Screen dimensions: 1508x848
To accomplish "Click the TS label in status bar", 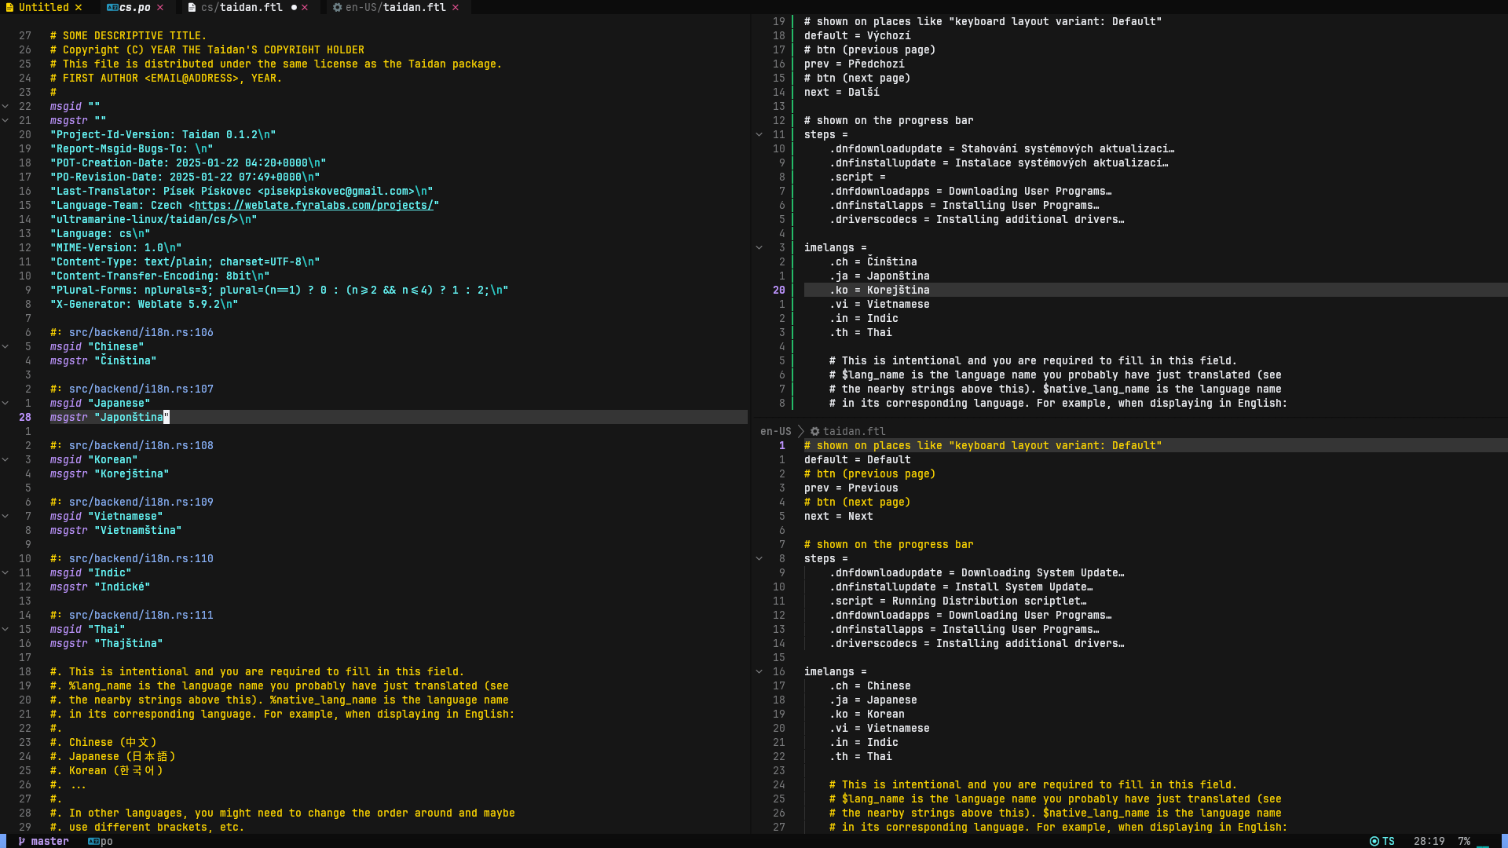I will click(x=1389, y=841).
